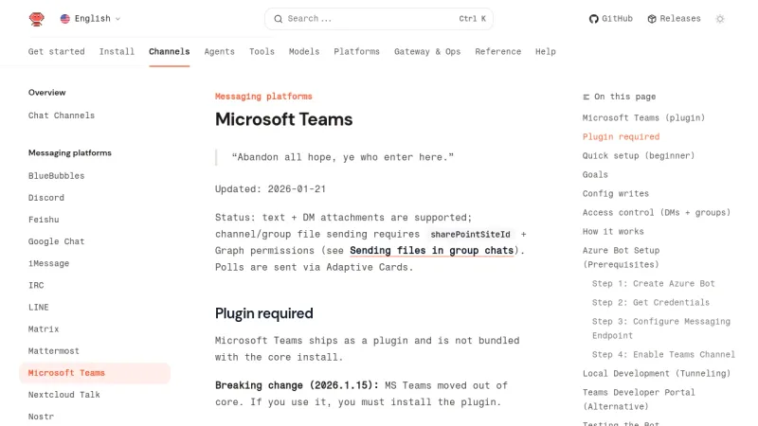Jump to Step 3: Configure Messaging Endpoint

click(x=660, y=328)
